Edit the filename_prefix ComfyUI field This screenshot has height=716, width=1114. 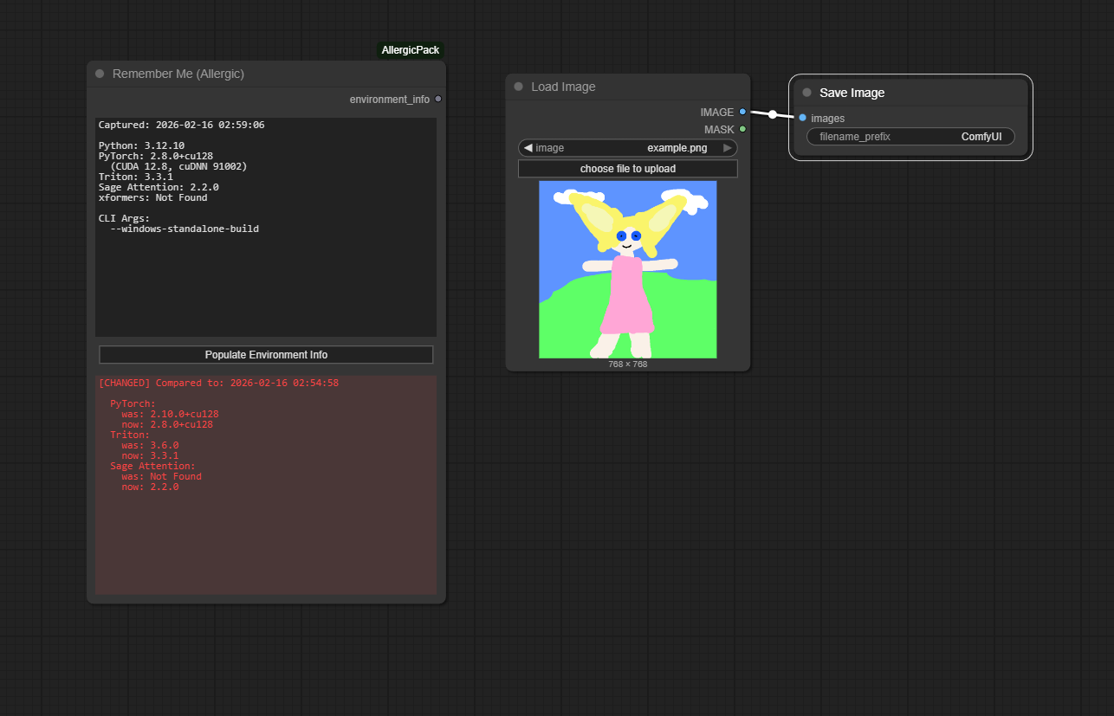pos(910,137)
